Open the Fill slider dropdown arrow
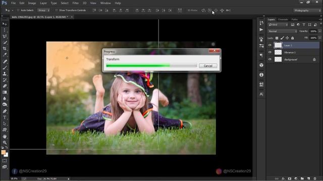 pyautogui.click(x=319, y=38)
